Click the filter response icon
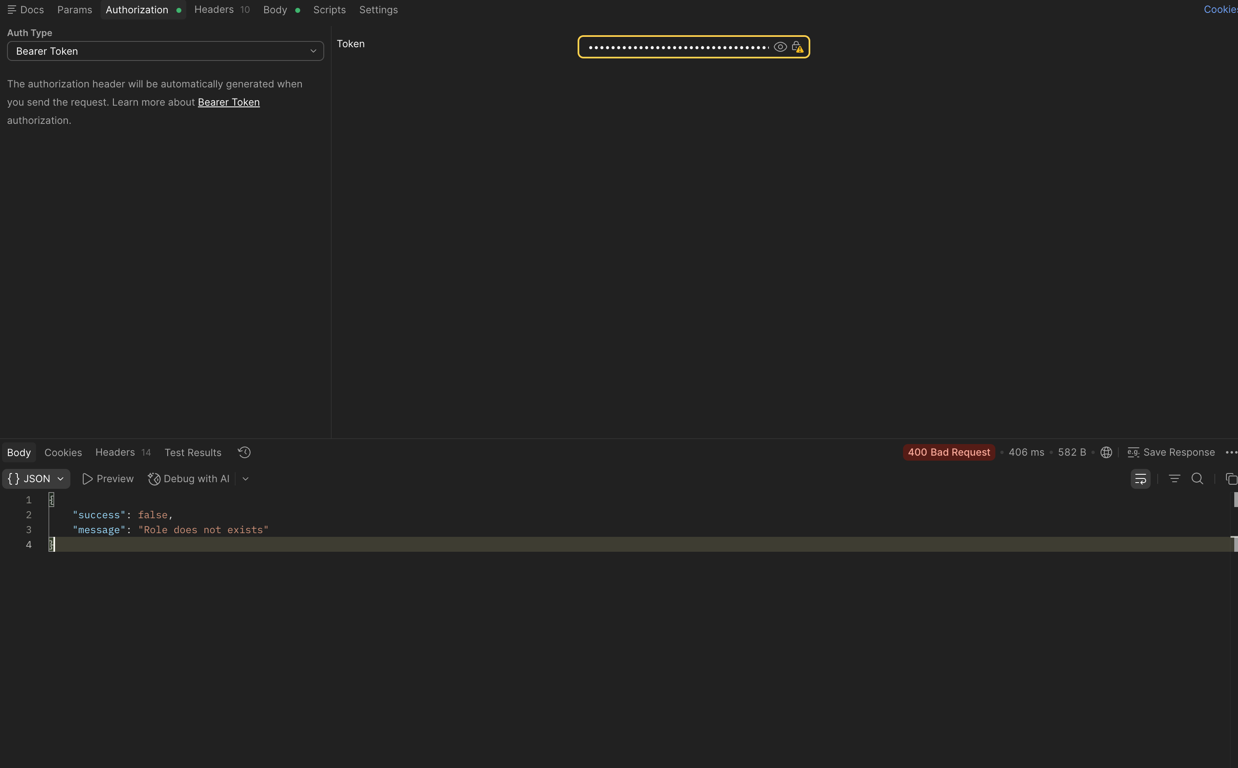Image resolution: width=1238 pixels, height=768 pixels. 1174,478
